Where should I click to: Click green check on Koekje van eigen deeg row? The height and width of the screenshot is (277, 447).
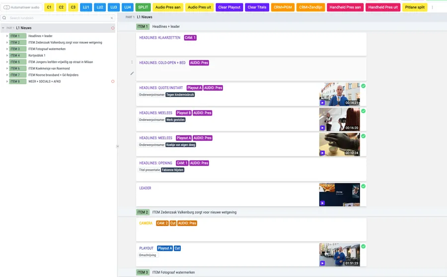point(364,136)
